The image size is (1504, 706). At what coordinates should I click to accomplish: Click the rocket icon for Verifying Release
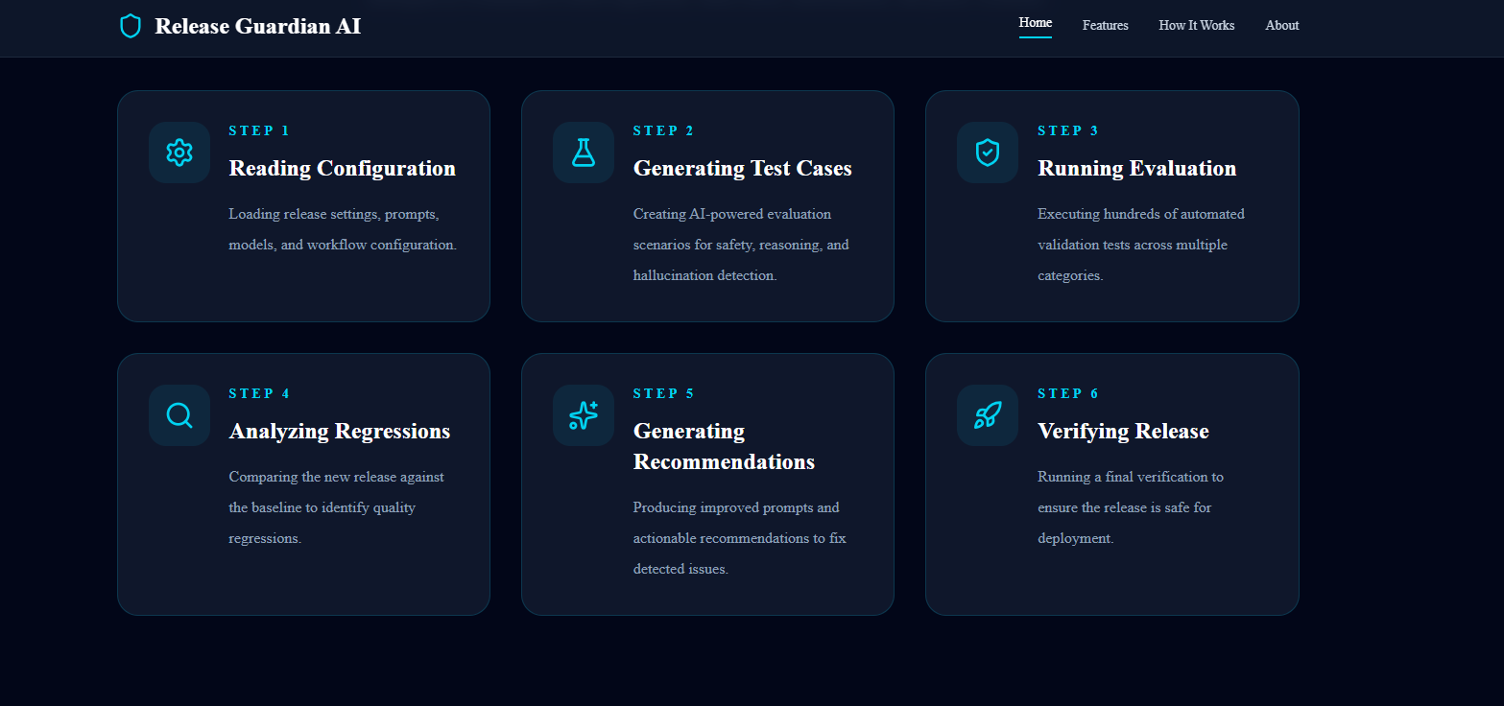tap(988, 415)
